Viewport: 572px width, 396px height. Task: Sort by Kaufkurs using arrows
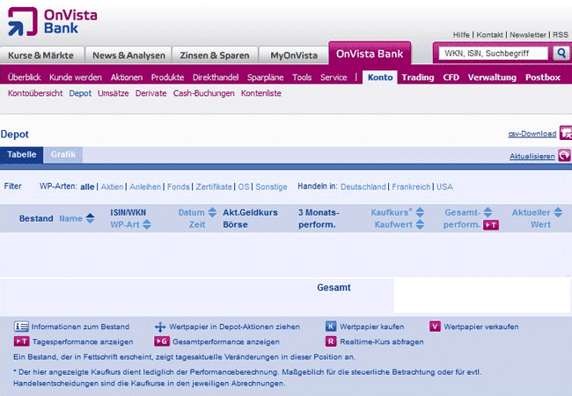pos(420,212)
